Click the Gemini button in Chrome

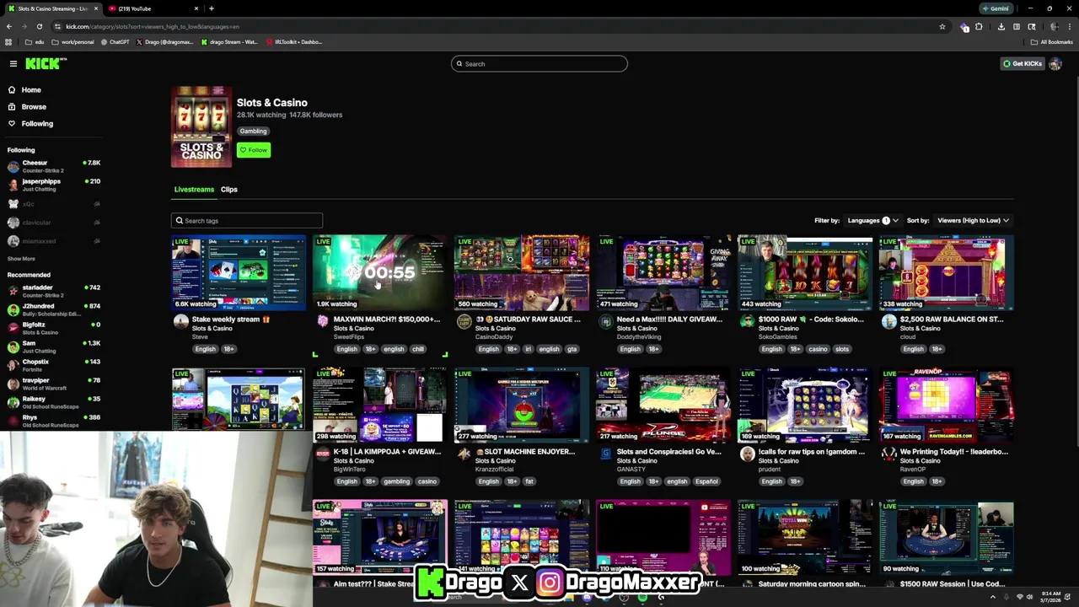[995, 8]
